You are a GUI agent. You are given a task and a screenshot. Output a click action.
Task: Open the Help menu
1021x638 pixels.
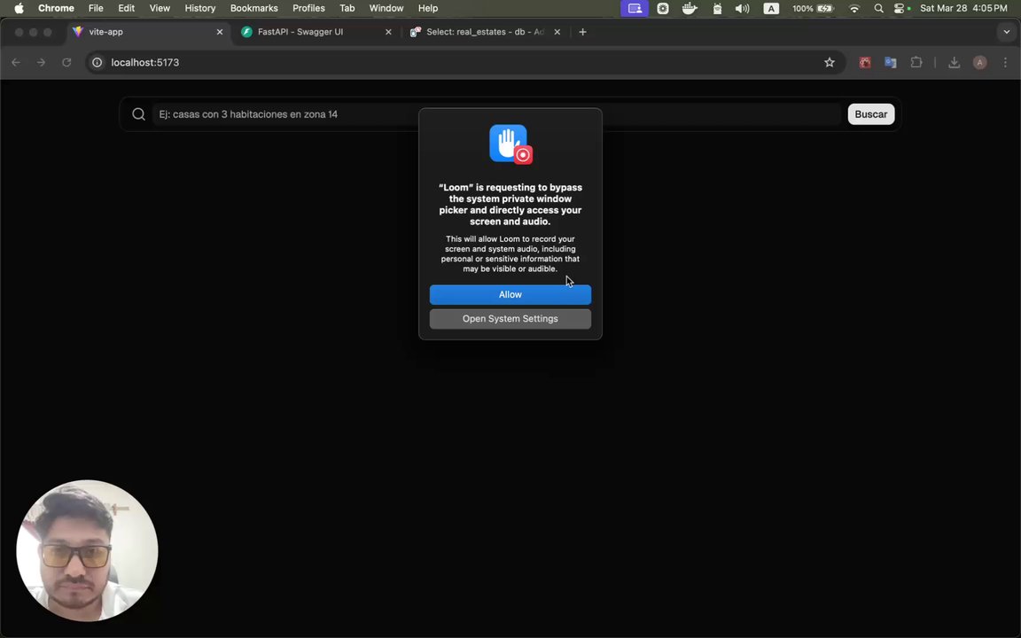pyautogui.click(x=428, y=9)
